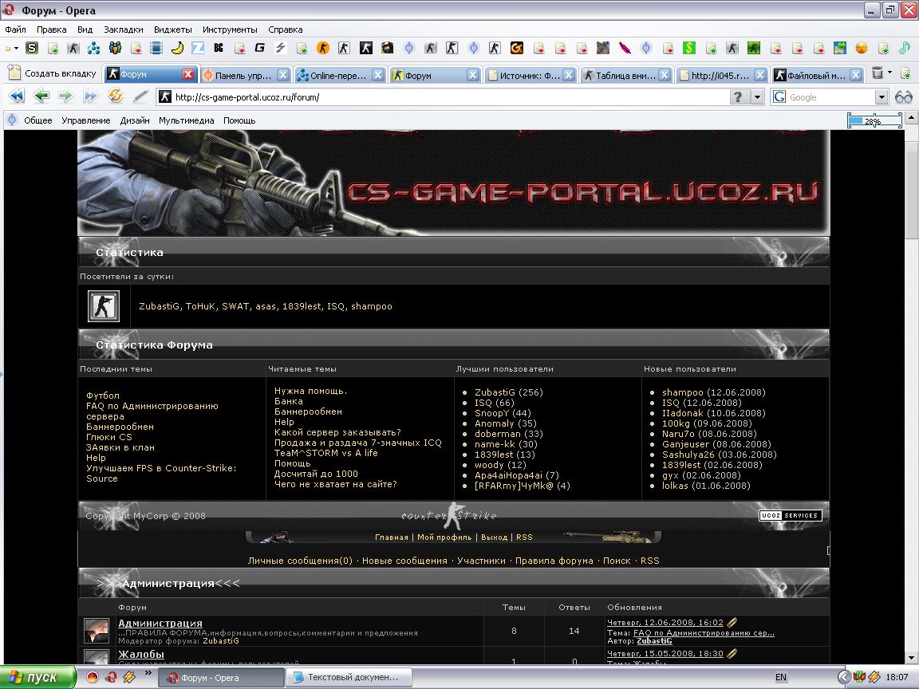Open the Закладки menu
Screen dimensions: 919x689
click(123, 30)
